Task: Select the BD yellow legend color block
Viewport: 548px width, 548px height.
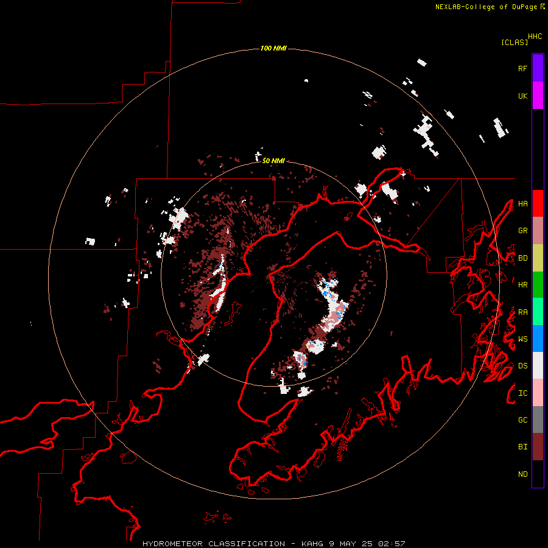Action: pyautogui.click(x=538, y=258)
